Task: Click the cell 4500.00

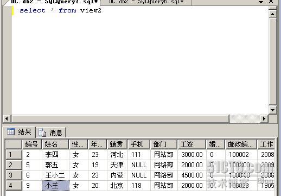Action: [192, 175]
